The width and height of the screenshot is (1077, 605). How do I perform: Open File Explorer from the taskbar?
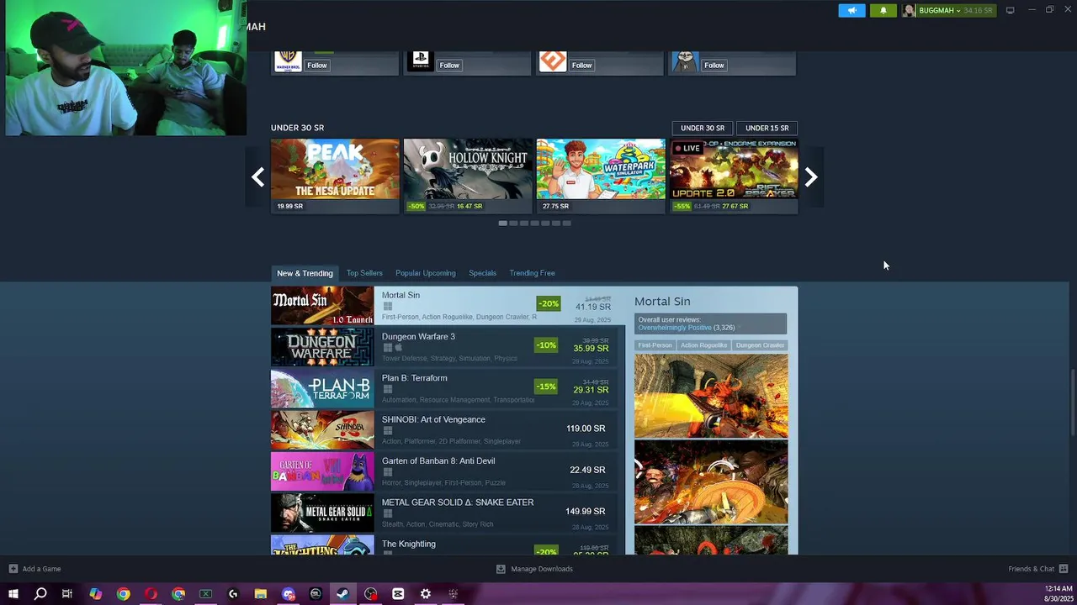click(261, 594)
